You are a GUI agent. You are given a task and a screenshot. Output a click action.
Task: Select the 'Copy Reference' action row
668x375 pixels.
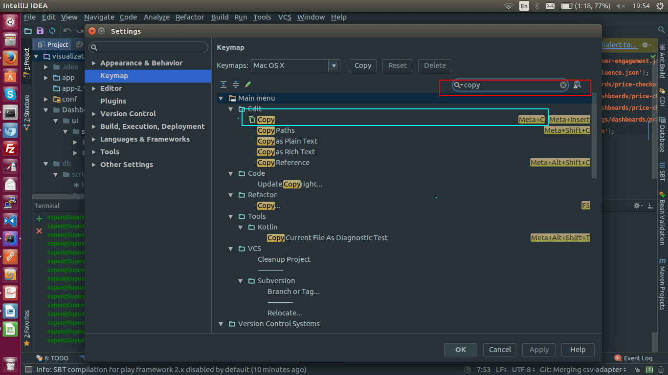404,163
